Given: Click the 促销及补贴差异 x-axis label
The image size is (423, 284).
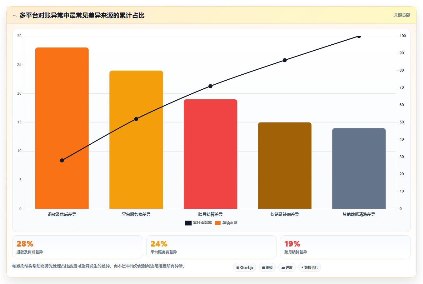Looking at the screenshot, I should point(285,214).
